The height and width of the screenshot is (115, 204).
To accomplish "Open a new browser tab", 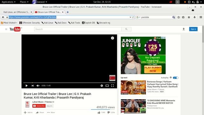I will tap(68, 12).
